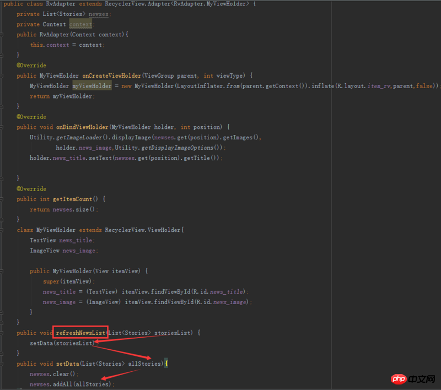Click the @Override above getItemCount
The image size is (441, 390).
tap(31, 189)
